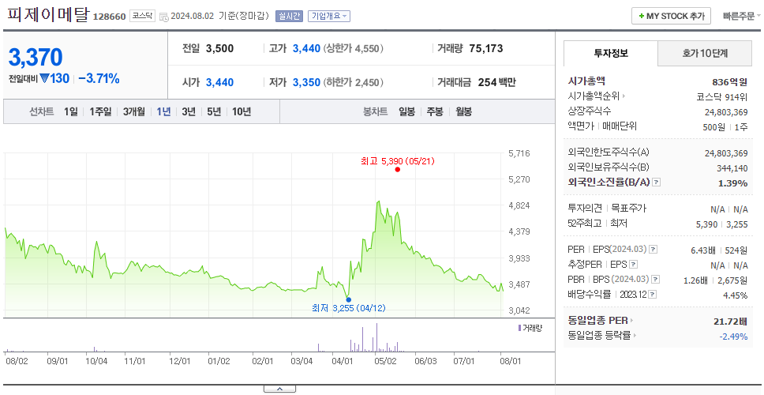Click the 투자의견 label
The image size is (764, 395).
click(585, 209)
